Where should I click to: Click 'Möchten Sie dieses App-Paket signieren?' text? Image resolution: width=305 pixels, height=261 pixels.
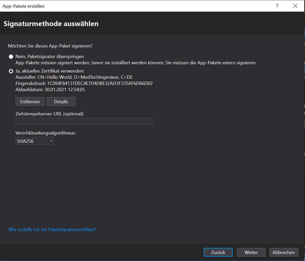(x=50, y=46)
